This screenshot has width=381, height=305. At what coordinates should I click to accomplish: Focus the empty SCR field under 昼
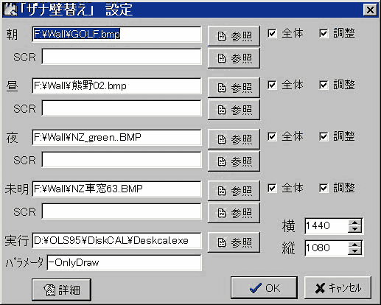point(122,108)
